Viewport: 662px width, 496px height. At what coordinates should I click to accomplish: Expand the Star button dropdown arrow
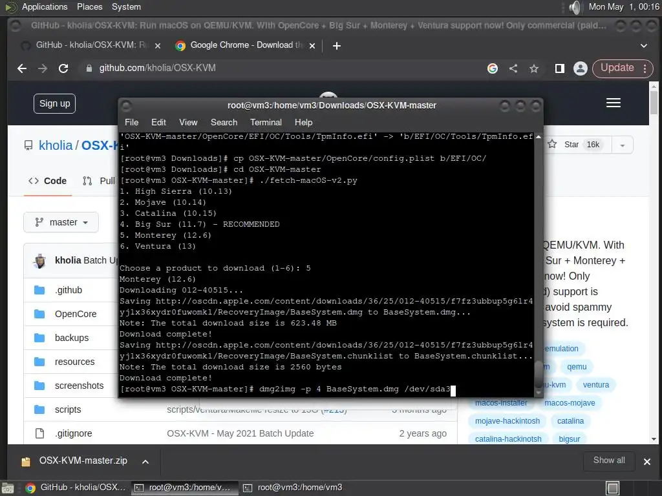(623, 145)
